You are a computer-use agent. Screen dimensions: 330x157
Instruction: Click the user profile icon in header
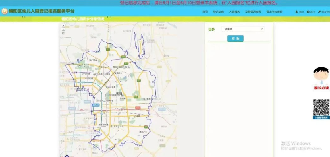pyautogui.click(x=297, y=12)
